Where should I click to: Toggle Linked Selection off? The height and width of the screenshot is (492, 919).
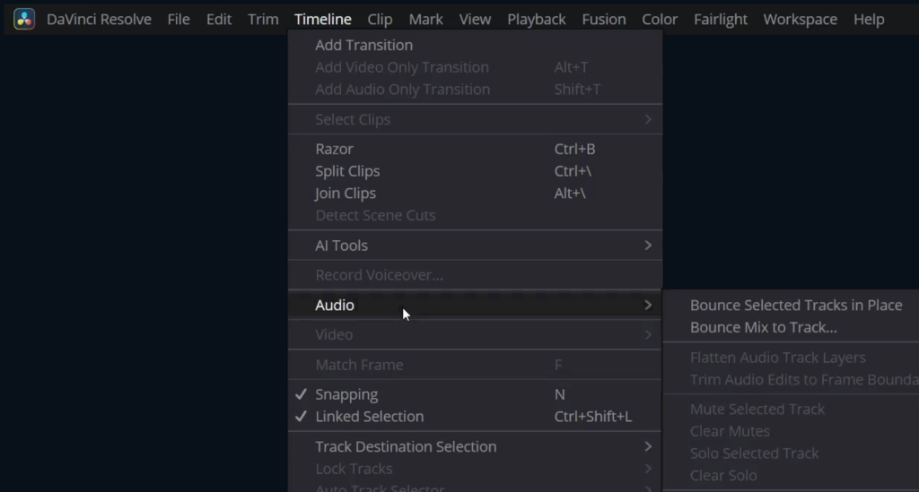pyautogui.click(x=476, y=417)
